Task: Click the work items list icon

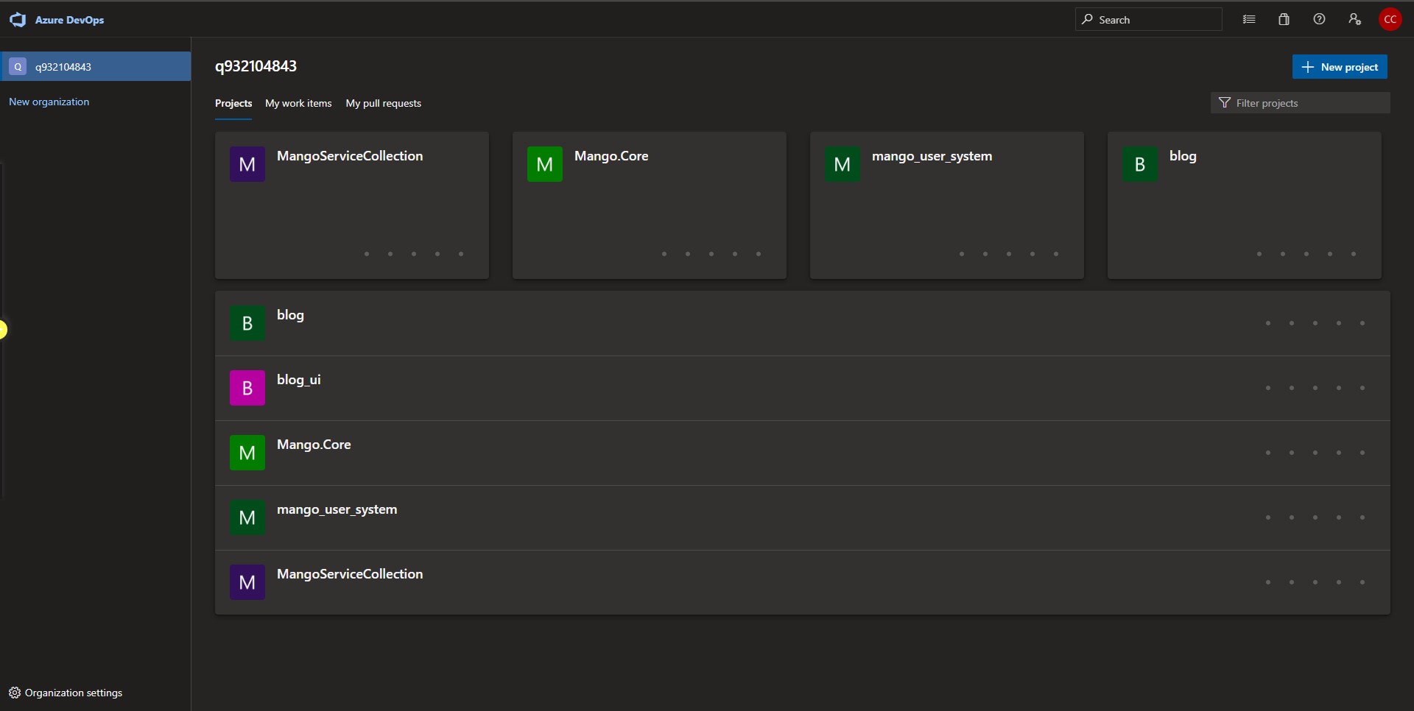Action: click(x=1249, y=19)
